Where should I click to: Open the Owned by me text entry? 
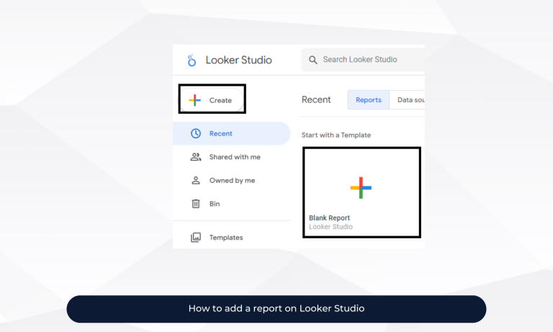click(x=232, y=181)
